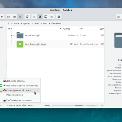
Task: Toggle file preview thumbnails icon
Action: 40,17
